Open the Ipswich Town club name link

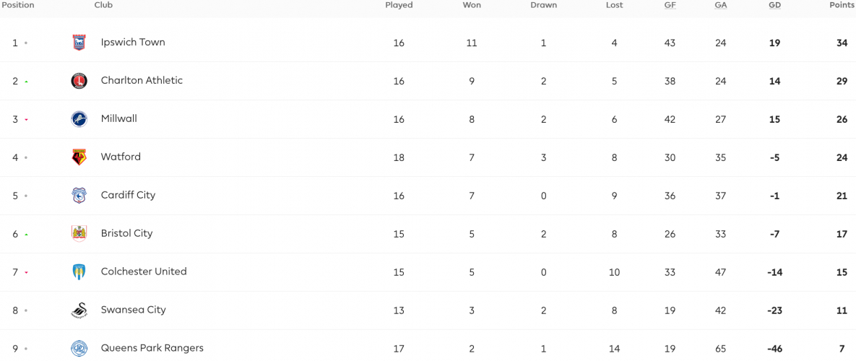click(133, 42)
